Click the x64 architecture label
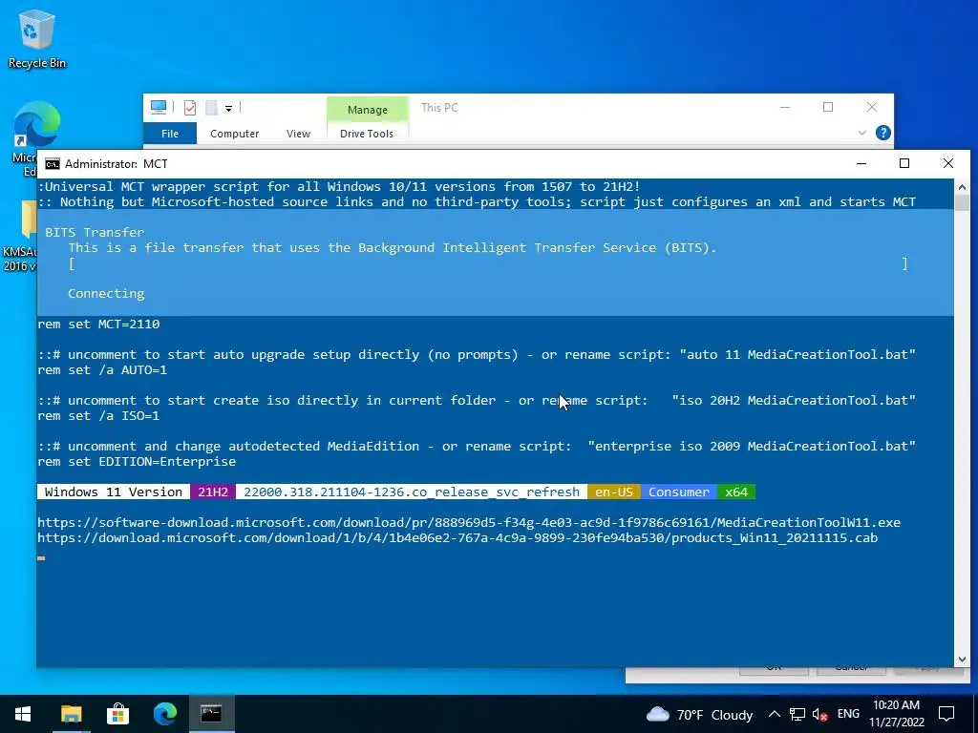The width and height of the screenshot is (978, 733). point(736,492)
